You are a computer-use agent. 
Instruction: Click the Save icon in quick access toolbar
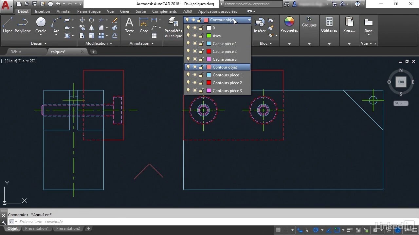coord(35,4)
